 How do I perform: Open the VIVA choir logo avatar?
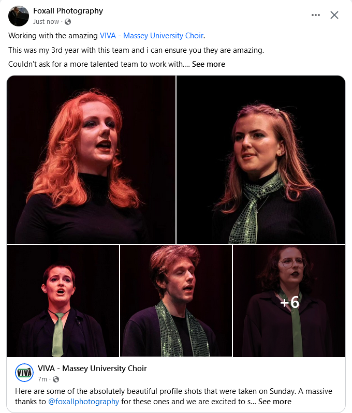tap(24, 373)
